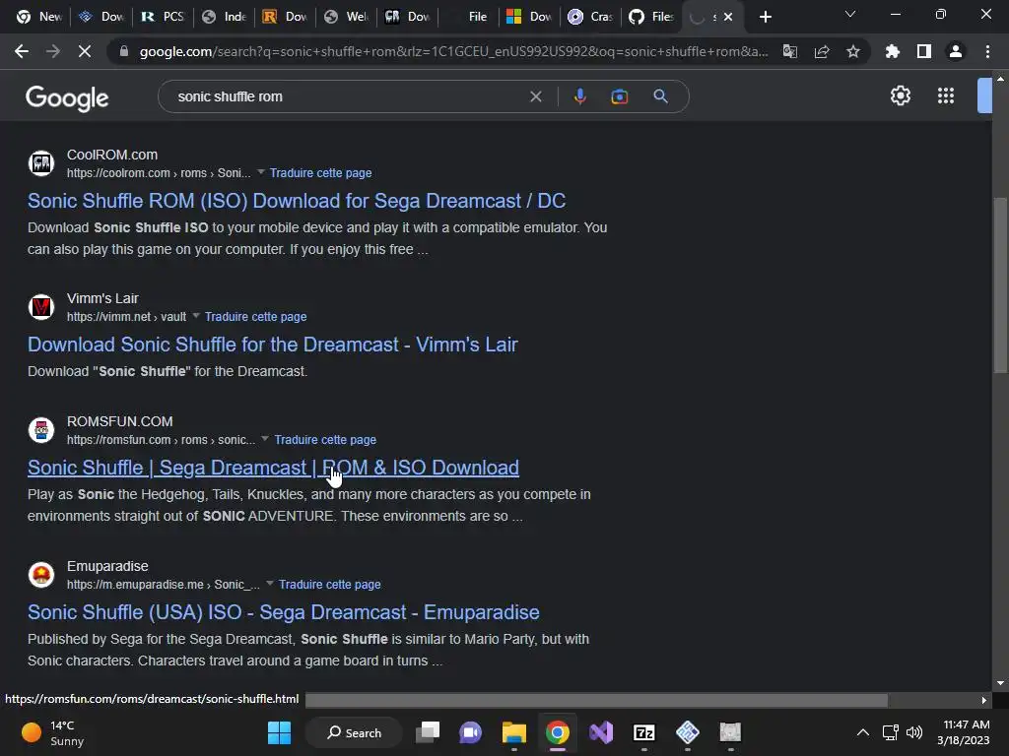This screenshot has width=1009, height=756.
Task: Open Sonic Shuffle ROM (ISO) CoolROM result
Action: tap(297, 201)
